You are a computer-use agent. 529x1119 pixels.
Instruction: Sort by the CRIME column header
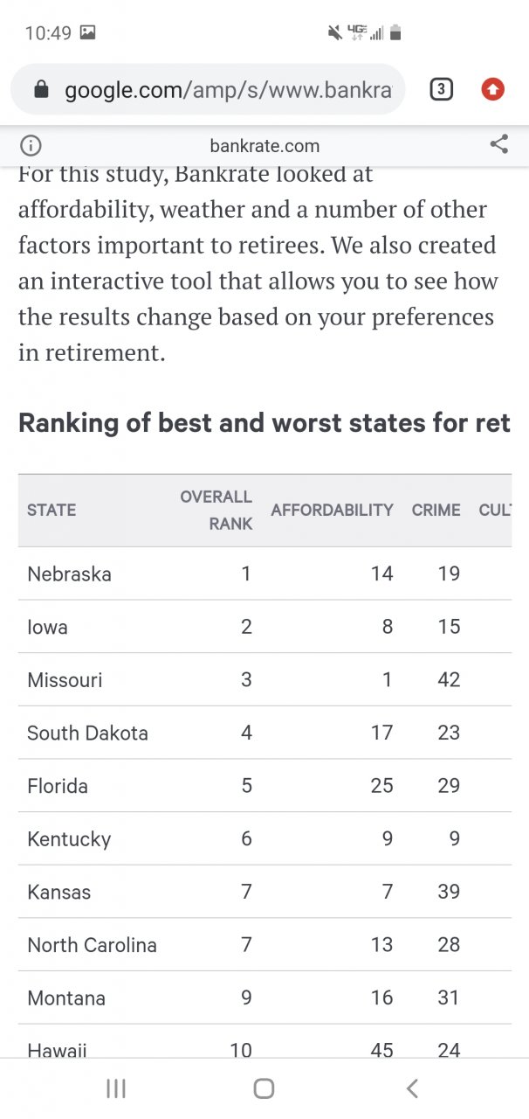(x=436, y=511)
